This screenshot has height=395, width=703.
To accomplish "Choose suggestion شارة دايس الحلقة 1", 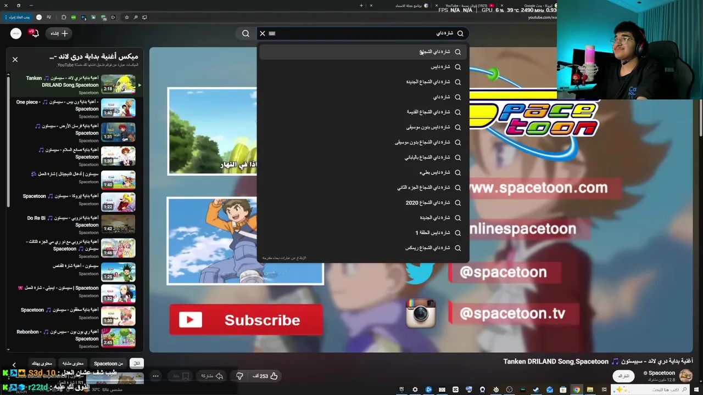I will 364,233.
